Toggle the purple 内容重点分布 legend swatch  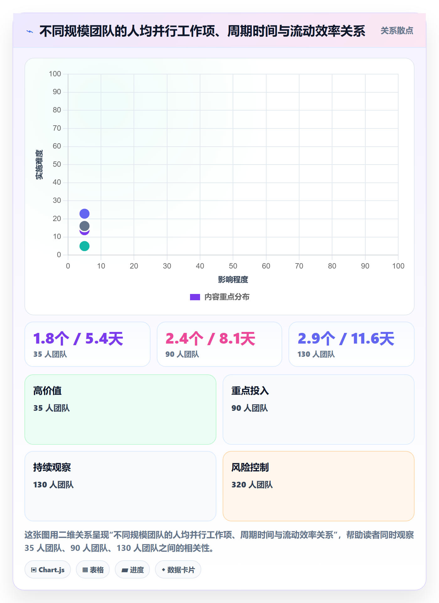[195, 297]
